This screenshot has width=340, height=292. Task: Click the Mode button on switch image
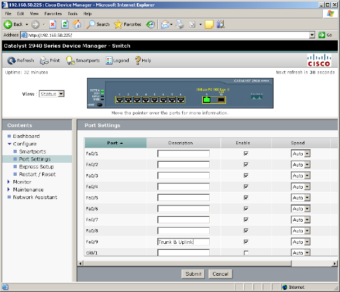pos(99,105)
